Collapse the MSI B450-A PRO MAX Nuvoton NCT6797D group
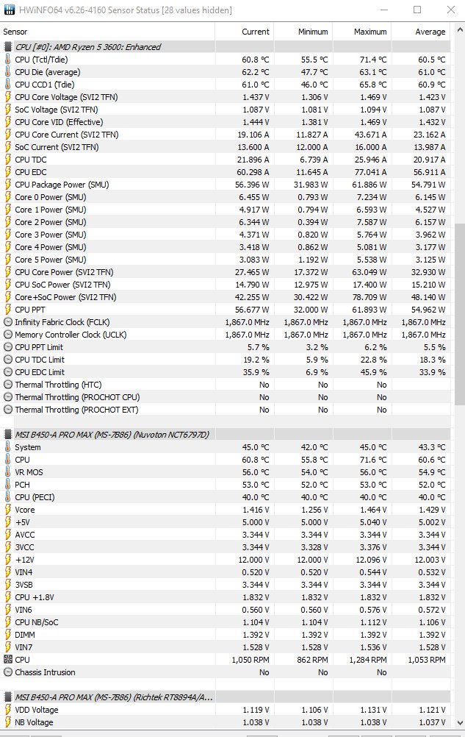 (8, 435)
